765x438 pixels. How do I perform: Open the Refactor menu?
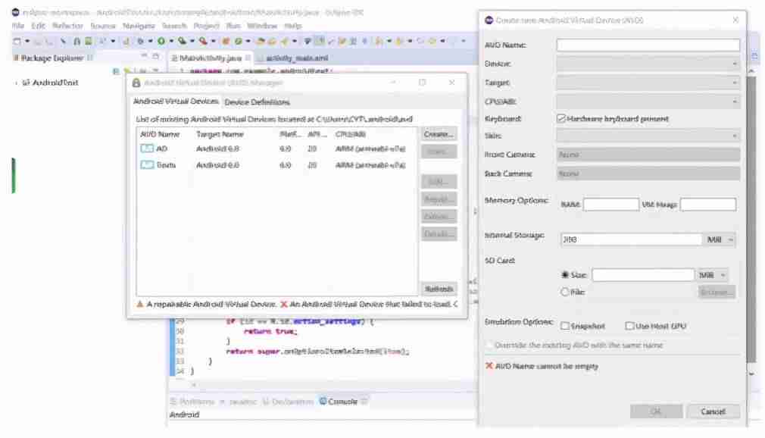[67, 26]
